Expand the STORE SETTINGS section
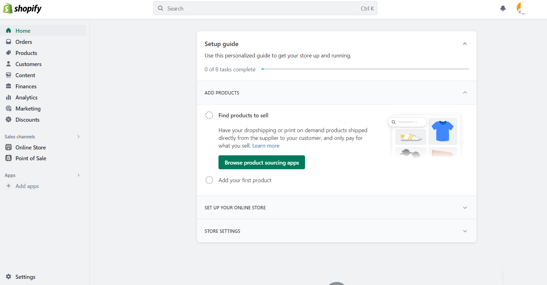This screenshot has width=547, height=285. (x=465, y=231)
